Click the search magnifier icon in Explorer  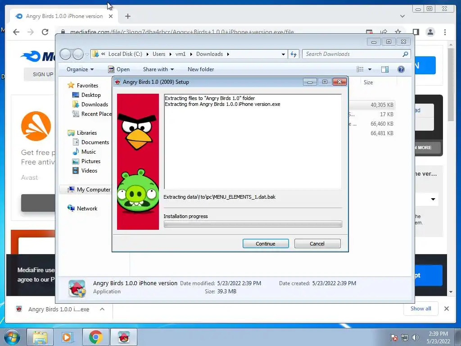click(x=405, y=54)
